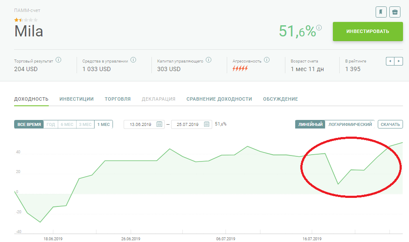The height and width of the screenshot is (242, 409).
Task: Switch chart to ЛОГАРИФМИЧЕСКИЙ scale
Action: [x=350, y=124]
